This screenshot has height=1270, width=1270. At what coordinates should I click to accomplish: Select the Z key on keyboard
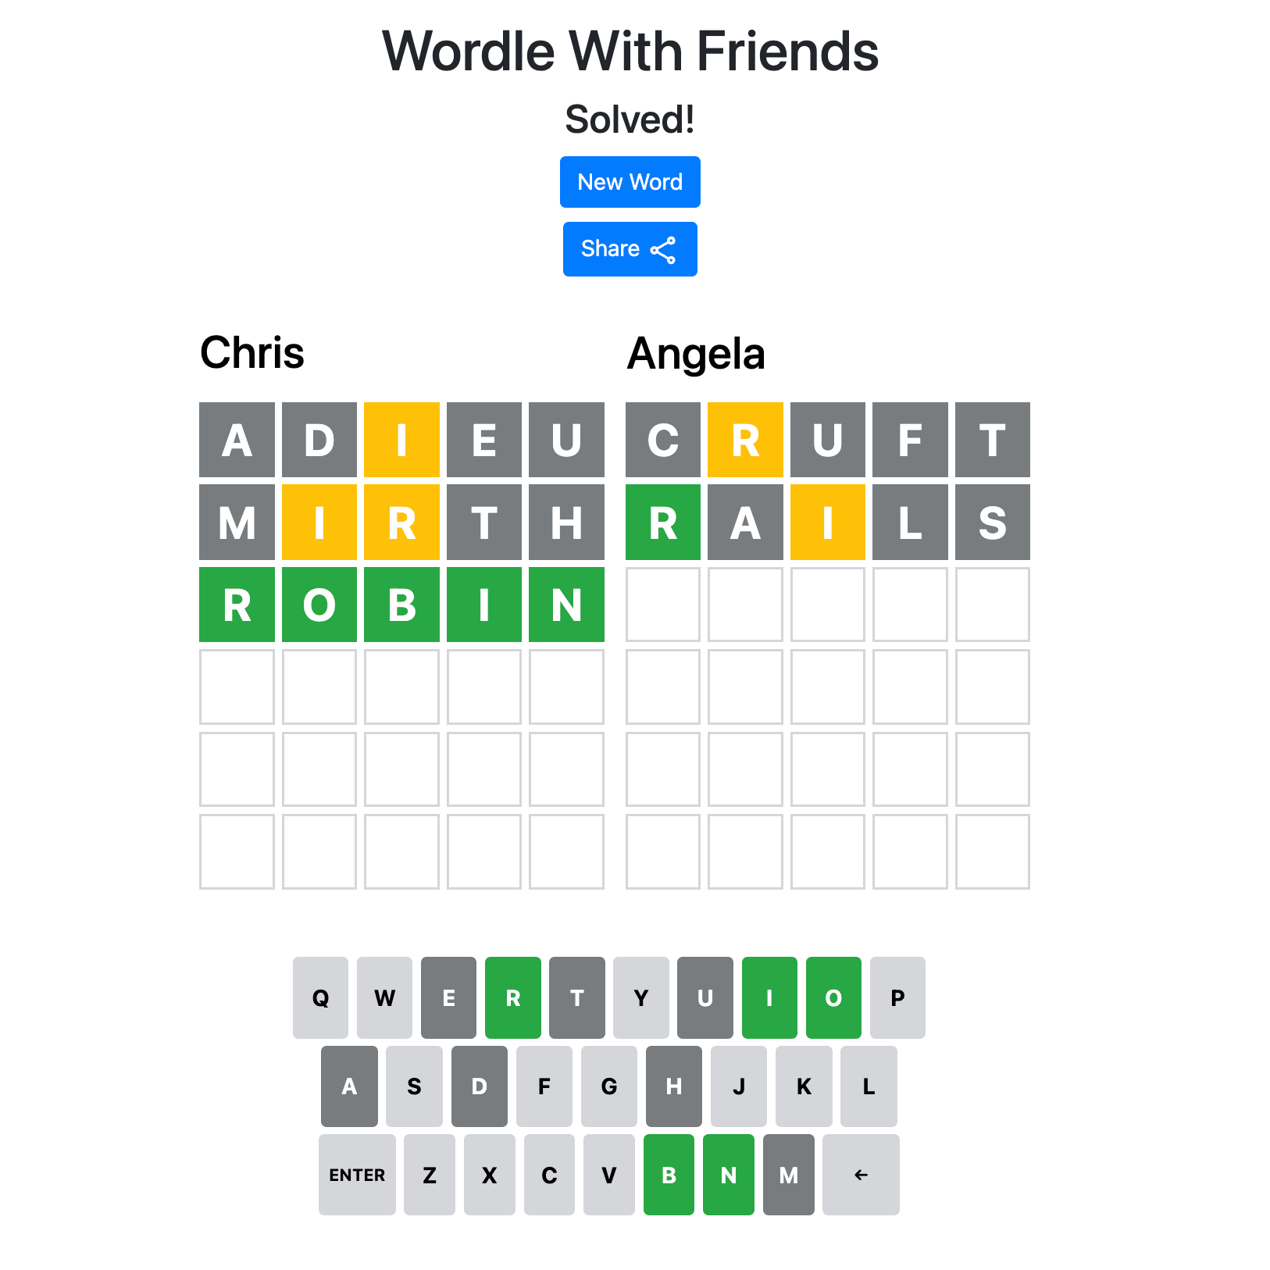point(430,1174)
